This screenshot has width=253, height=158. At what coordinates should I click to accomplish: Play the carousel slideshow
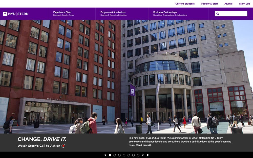[x=148, y=155]
